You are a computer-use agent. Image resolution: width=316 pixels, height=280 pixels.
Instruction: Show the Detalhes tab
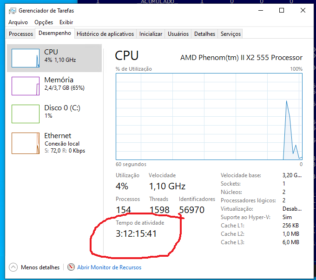(x=204, y=34)
